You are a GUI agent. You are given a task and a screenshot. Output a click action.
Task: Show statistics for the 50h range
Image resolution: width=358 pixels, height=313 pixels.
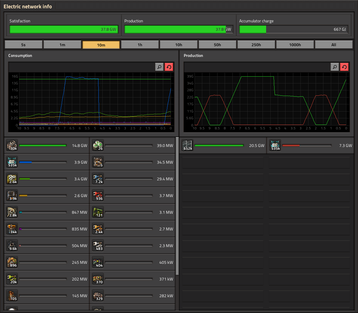pyautogui.click(x=217, y=45)
